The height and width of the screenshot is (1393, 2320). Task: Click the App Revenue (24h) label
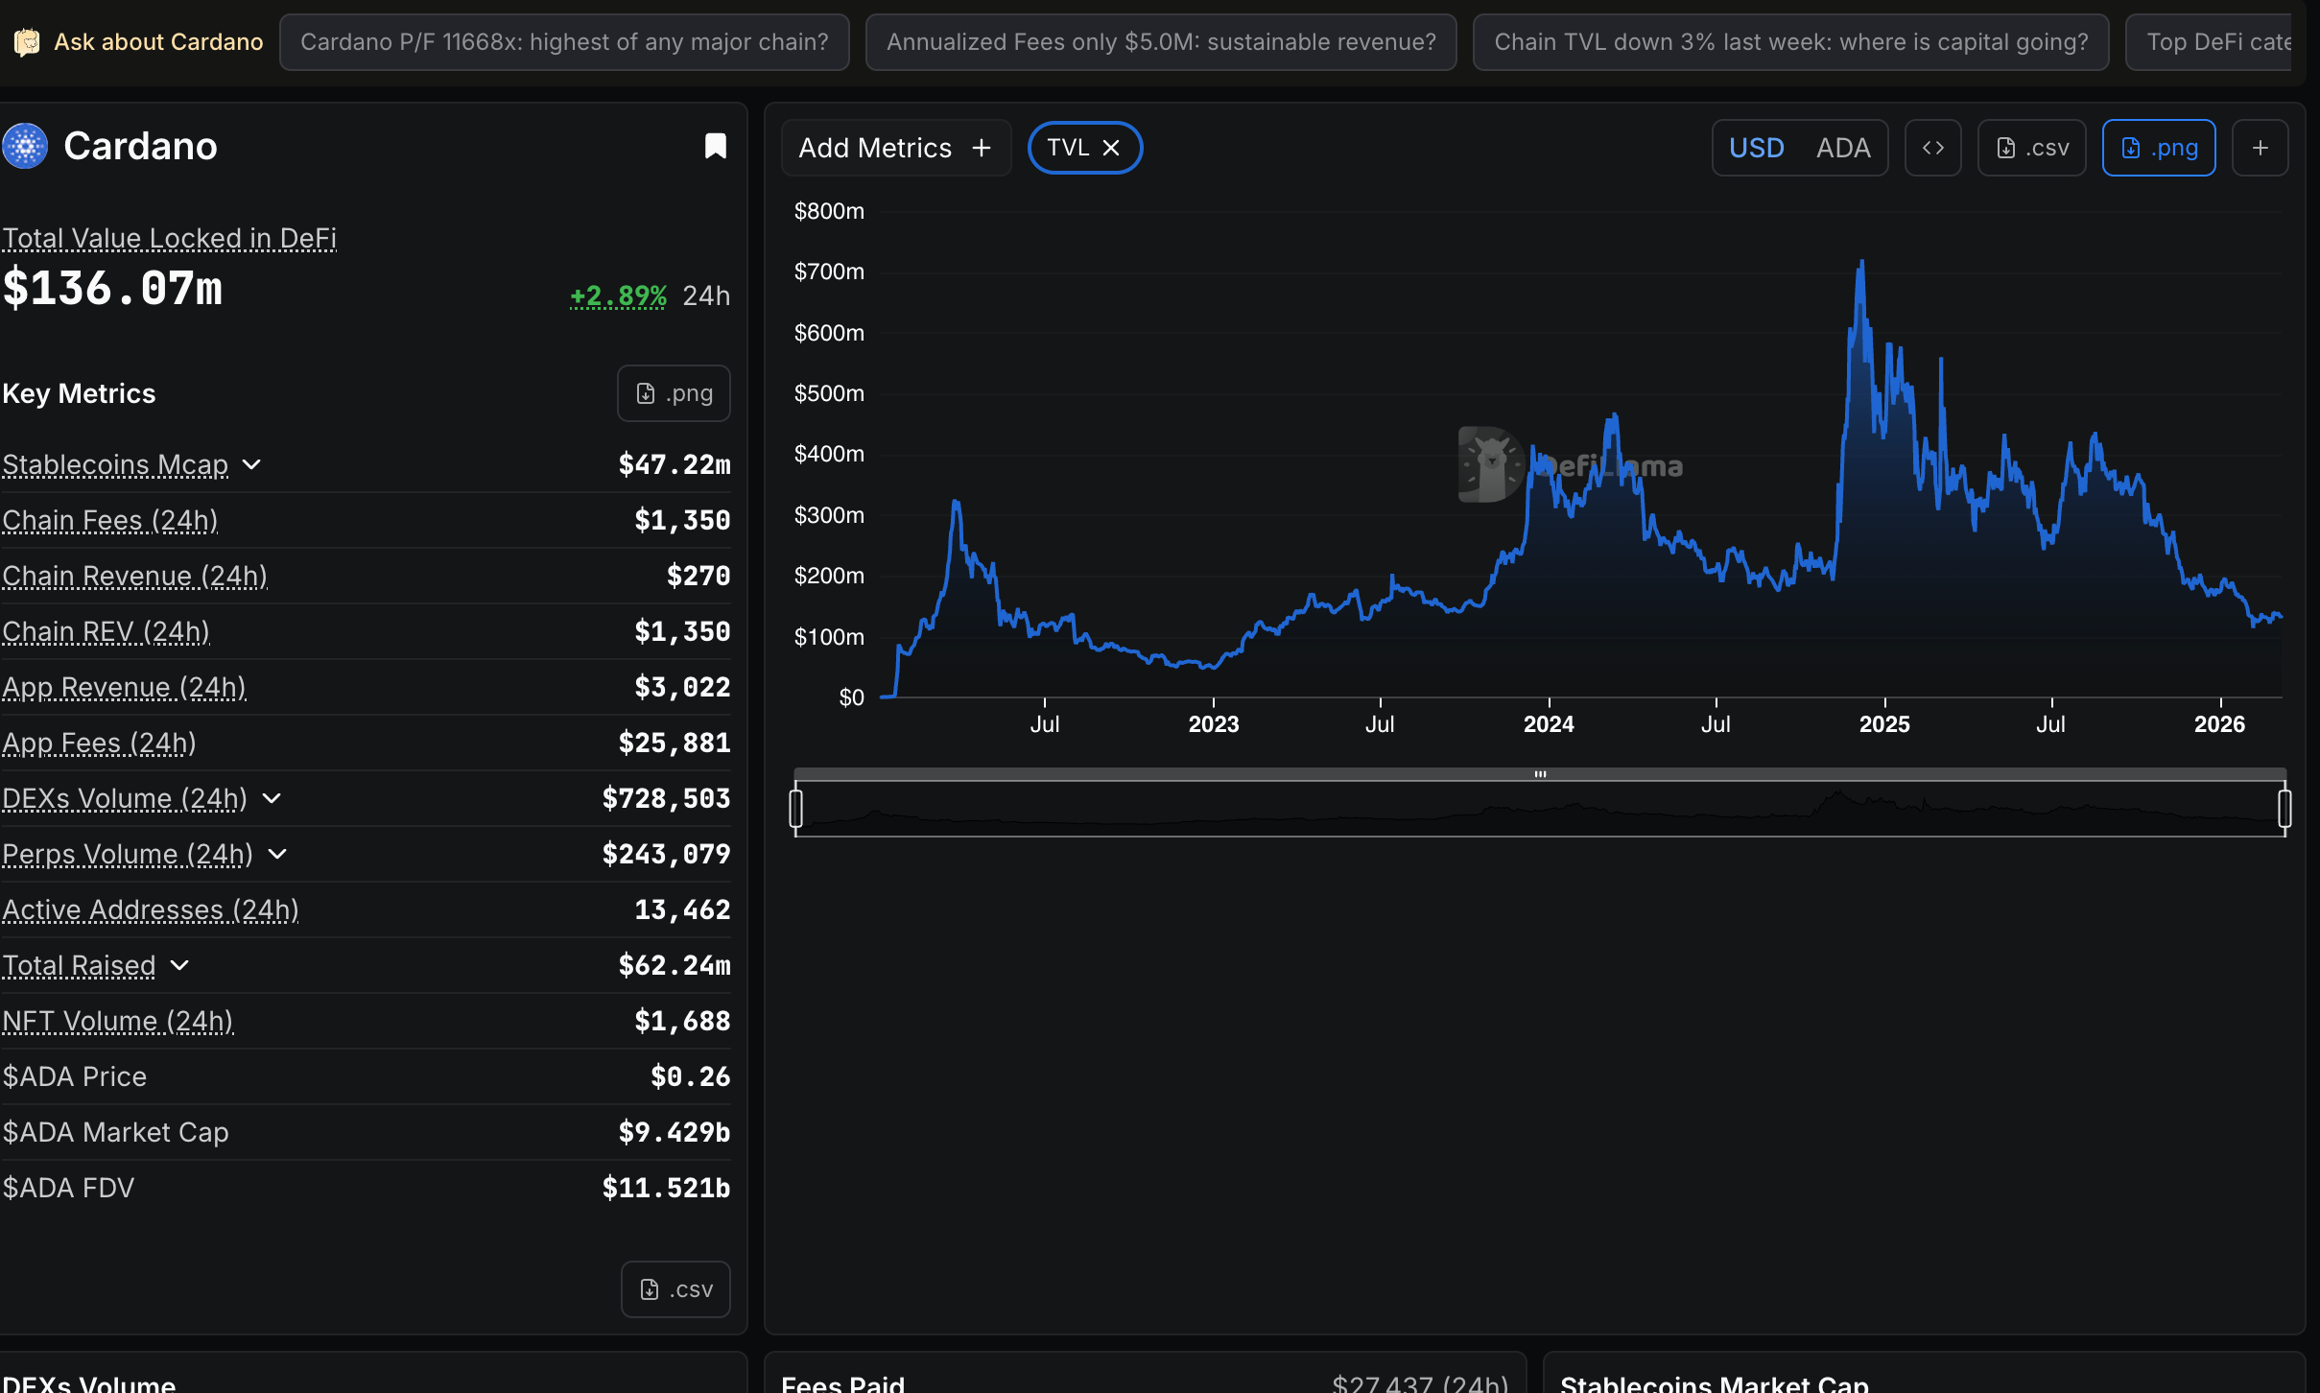(124, 687)
